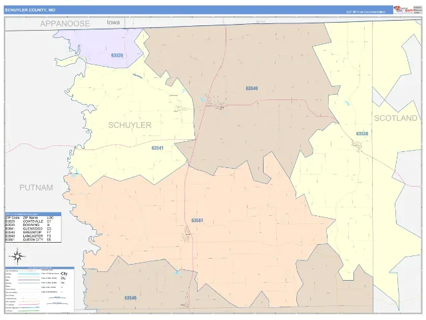
Task: Click the ZIP Code edition subtitle text
Action: click(x=365, y=12)
